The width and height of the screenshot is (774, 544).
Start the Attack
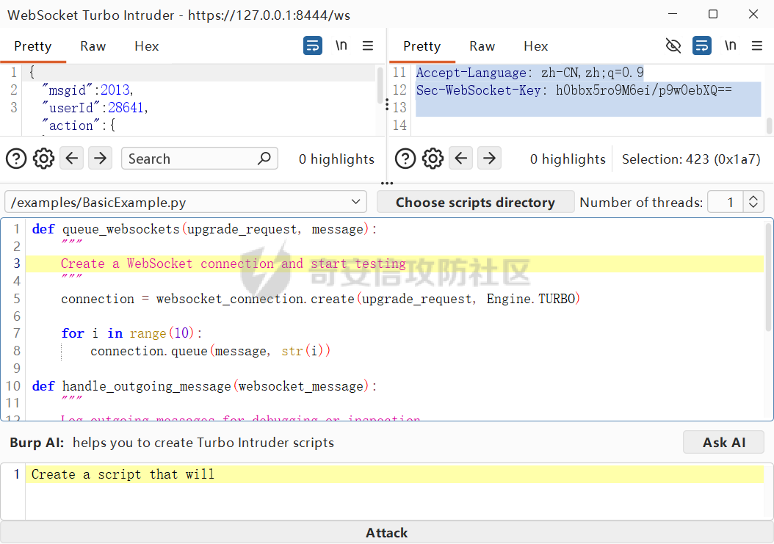(x=387, y=533)
